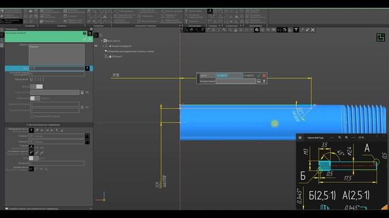Image resolution: width=389 pixels, height=218 pixels.
Task: Click the text tool T icon in ribbon
Action: tap(186, 21)
